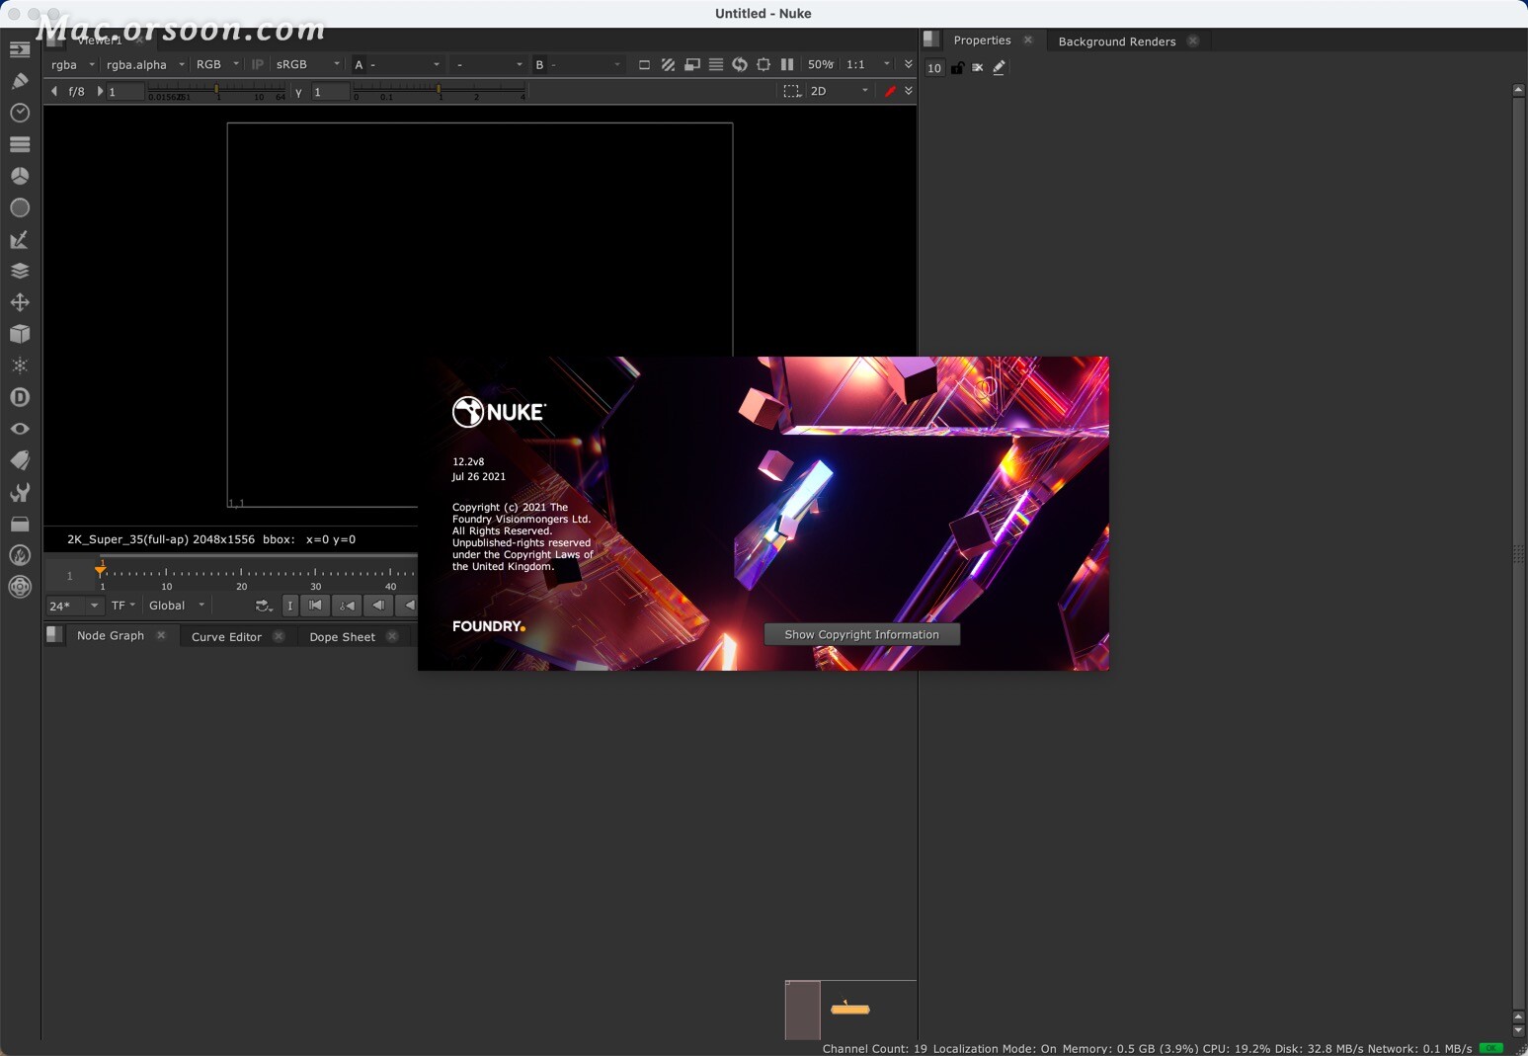Adjust the viewer gain slider

(216, 88)
